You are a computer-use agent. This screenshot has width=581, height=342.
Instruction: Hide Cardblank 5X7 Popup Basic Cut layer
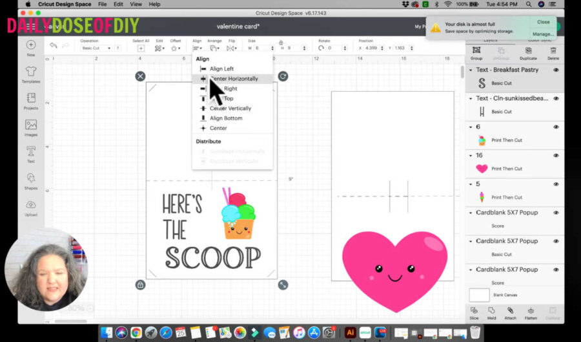556,241
